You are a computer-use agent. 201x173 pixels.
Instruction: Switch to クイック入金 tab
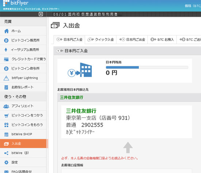click(100, 39)
